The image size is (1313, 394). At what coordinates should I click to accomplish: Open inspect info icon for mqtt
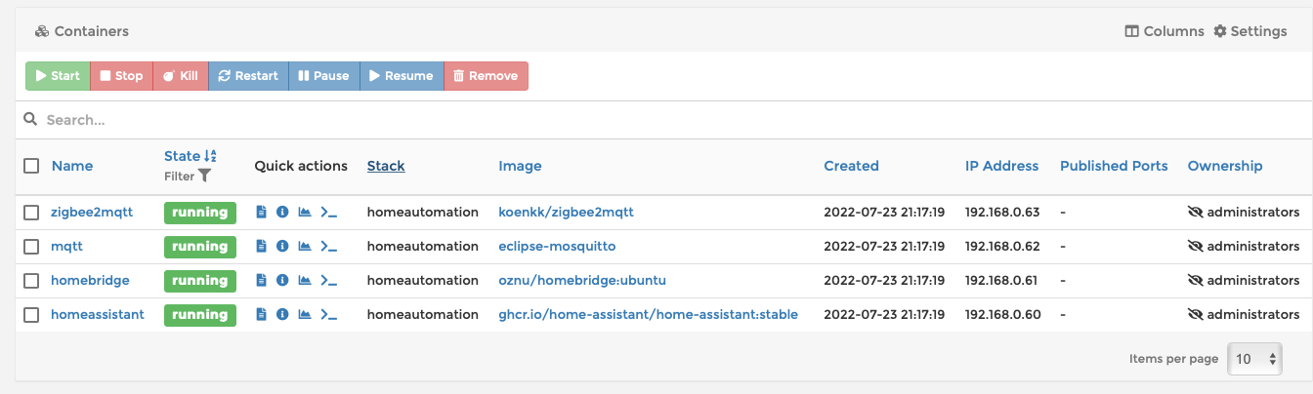tap(282, 246)
